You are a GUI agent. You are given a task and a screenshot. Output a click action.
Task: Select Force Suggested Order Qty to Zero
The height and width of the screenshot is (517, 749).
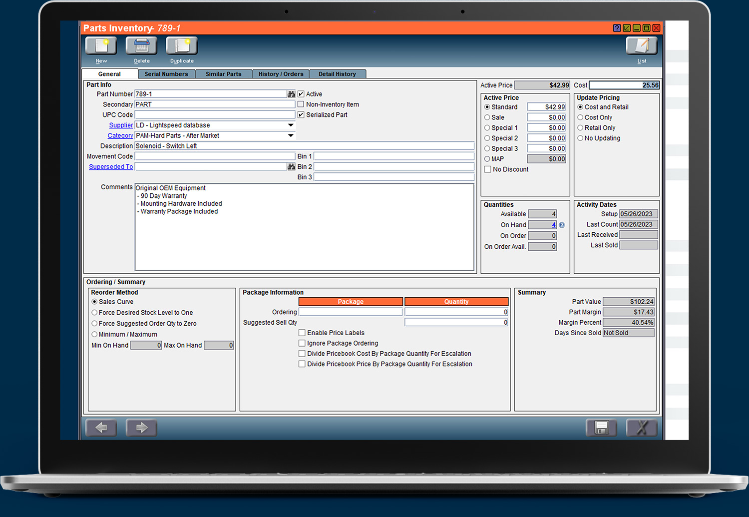point(94,324)
